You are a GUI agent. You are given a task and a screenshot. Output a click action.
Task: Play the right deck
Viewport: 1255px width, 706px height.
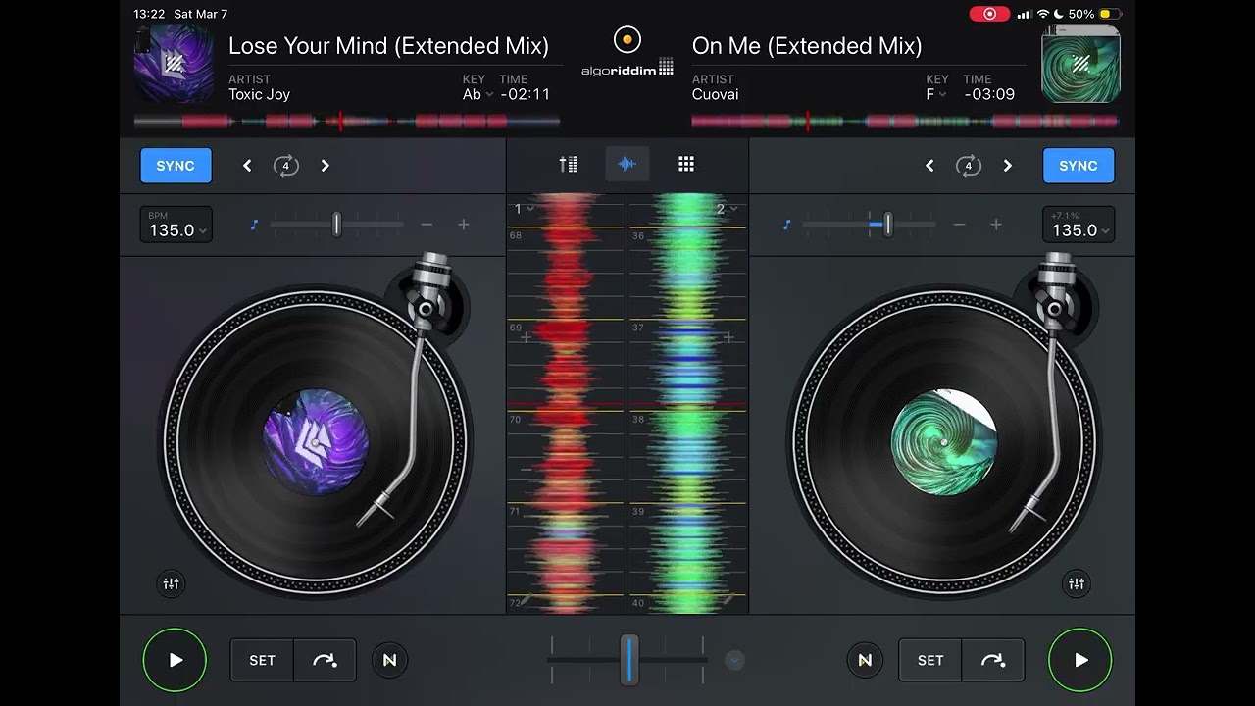point(1080,661)
